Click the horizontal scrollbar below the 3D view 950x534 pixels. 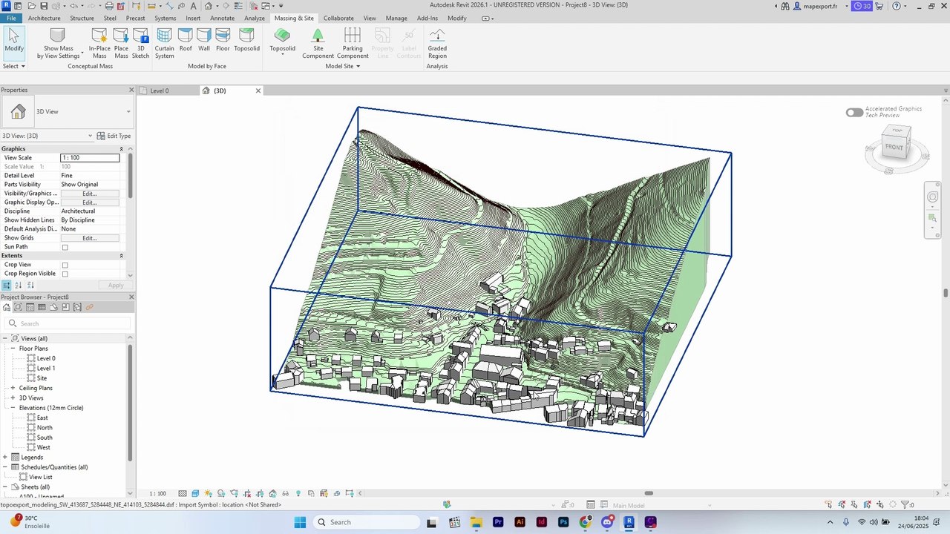(x=649, y=493)
